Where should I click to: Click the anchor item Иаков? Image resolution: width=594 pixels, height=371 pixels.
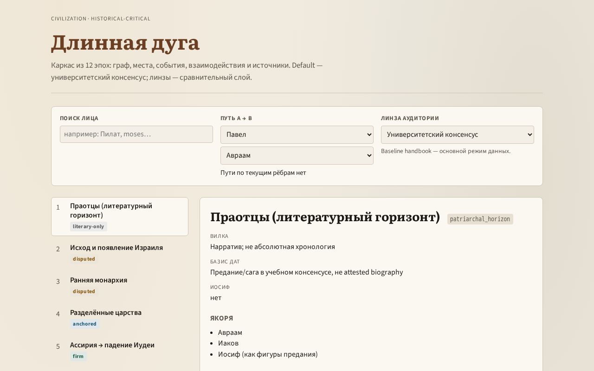click(228, 343)
